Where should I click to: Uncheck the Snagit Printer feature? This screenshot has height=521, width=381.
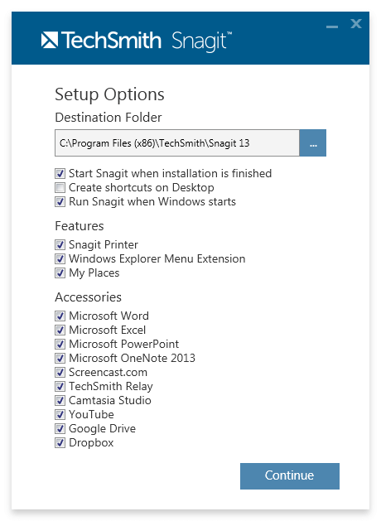60,245
